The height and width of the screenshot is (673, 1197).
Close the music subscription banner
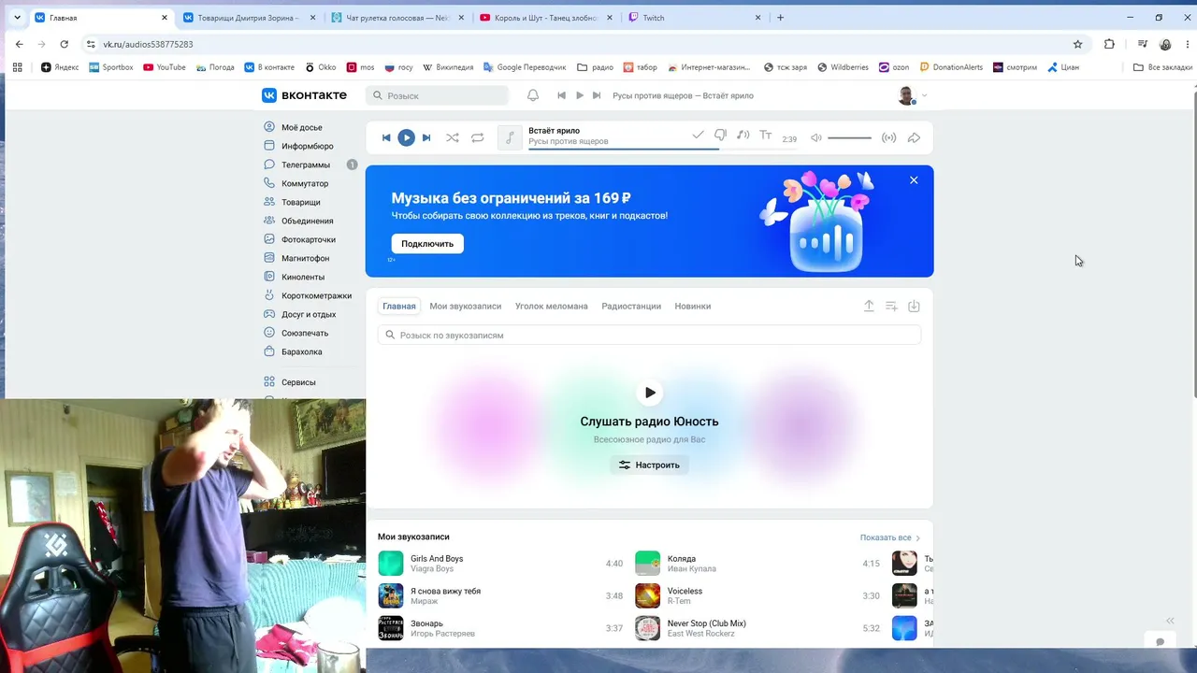click(914, 180)
